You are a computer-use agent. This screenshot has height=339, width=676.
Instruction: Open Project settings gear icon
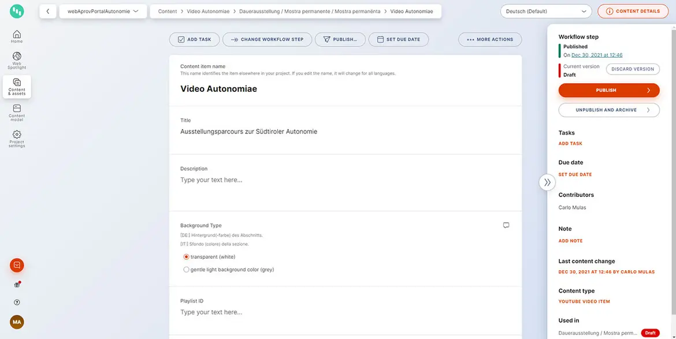pyautogui.click(x=17, y=137)
